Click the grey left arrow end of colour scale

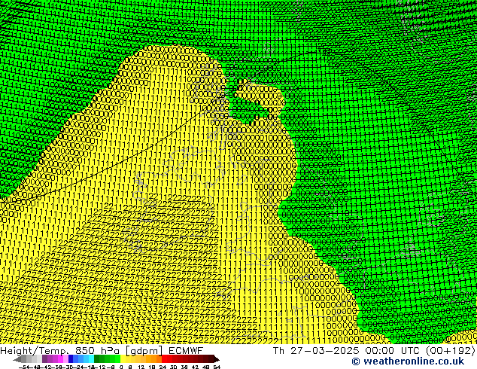pos(17,359)
